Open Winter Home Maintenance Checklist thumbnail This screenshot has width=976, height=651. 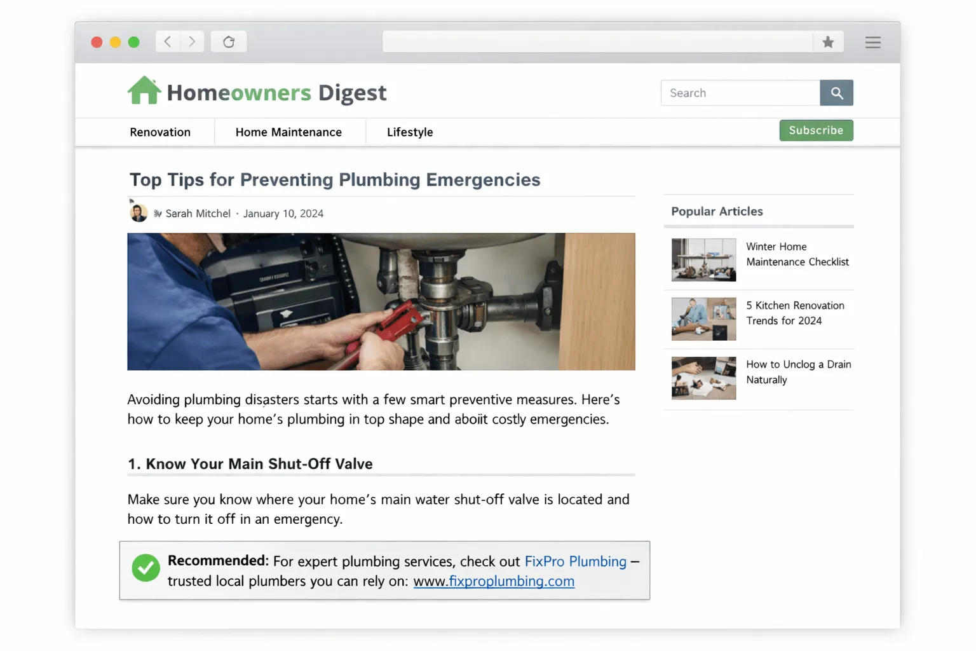(x=703, y=260)
